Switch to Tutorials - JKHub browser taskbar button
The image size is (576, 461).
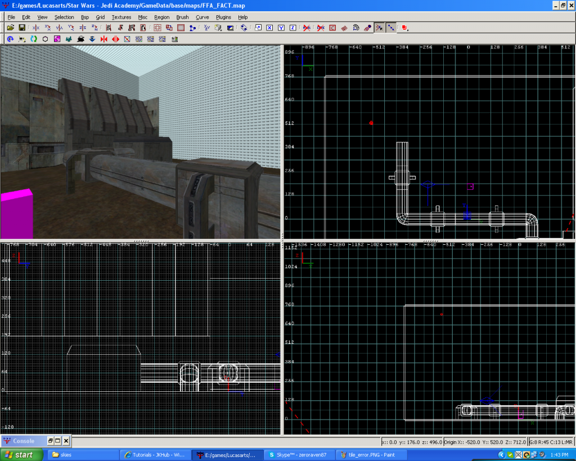[155, 455]
